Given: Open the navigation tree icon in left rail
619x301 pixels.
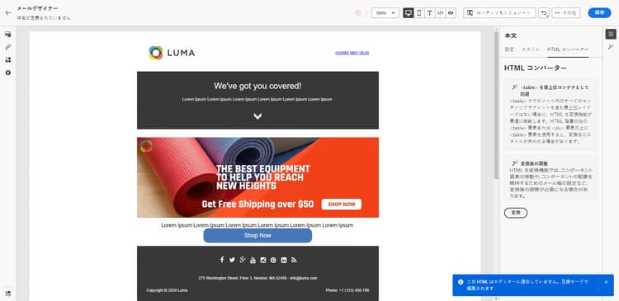Looking at the screenshot, I should point(8,35).
